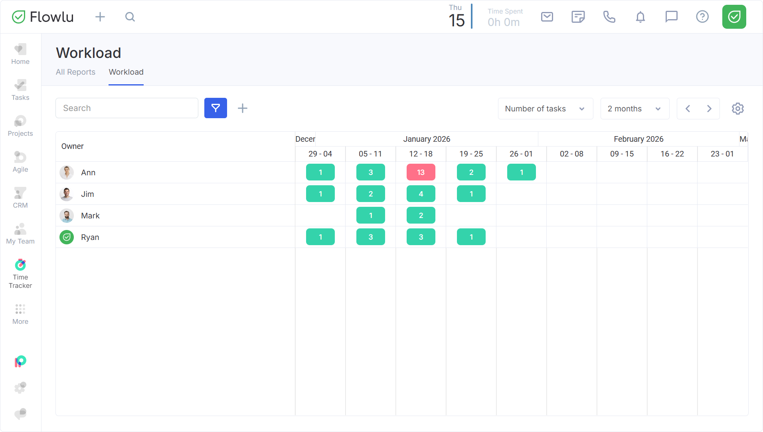Click the help question mark icon
The width and height of the screenshot is (763, 432).
pos(702,17)
